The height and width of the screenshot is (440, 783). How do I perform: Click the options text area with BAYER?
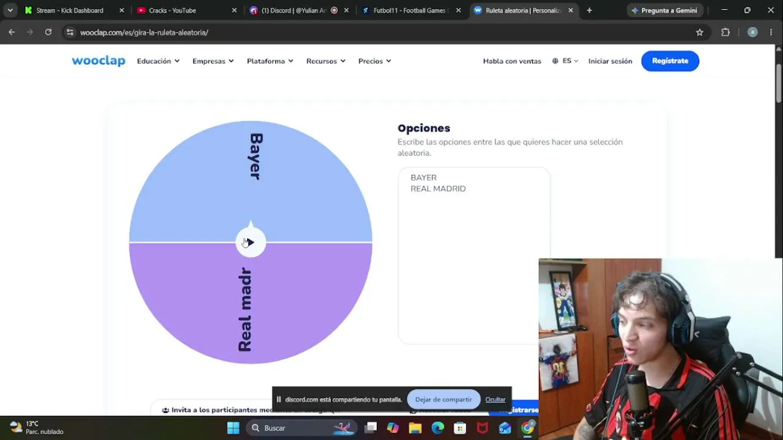coord(474,255)
